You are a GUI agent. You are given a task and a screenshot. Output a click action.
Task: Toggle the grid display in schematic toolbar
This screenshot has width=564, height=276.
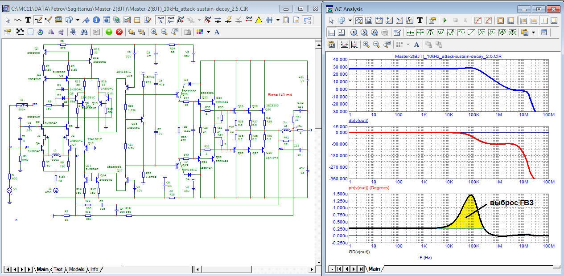[x=269, y=20]
